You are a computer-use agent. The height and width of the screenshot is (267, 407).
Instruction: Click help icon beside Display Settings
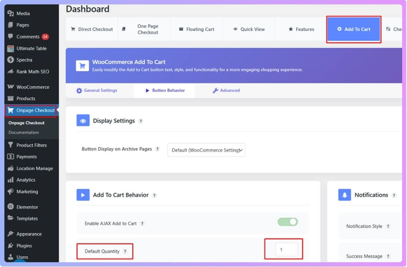[x=141, y=121]
